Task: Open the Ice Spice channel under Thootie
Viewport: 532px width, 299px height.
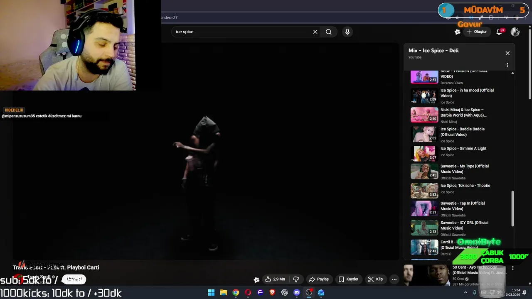Action: coord(447,192)
